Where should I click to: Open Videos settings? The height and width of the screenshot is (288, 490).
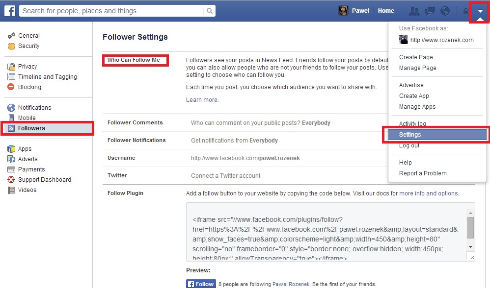pyautogui.click(x=27, y=190)
